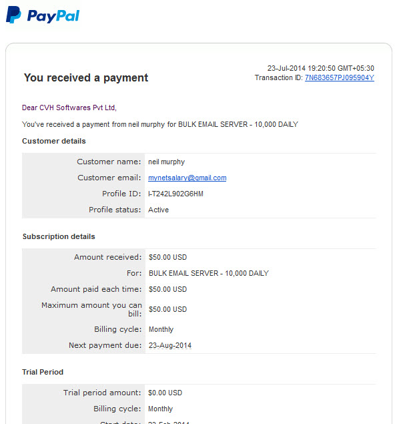Click the BULK EMAIL SERVER item in the 'For' row
Viewport: 407px width, 424px height.
click(209, 273)
